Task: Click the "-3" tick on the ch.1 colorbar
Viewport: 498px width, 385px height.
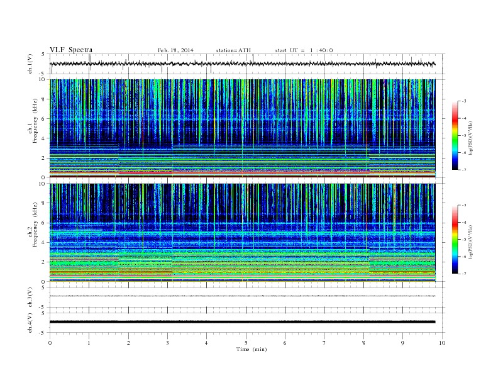Action: [464, 101]
